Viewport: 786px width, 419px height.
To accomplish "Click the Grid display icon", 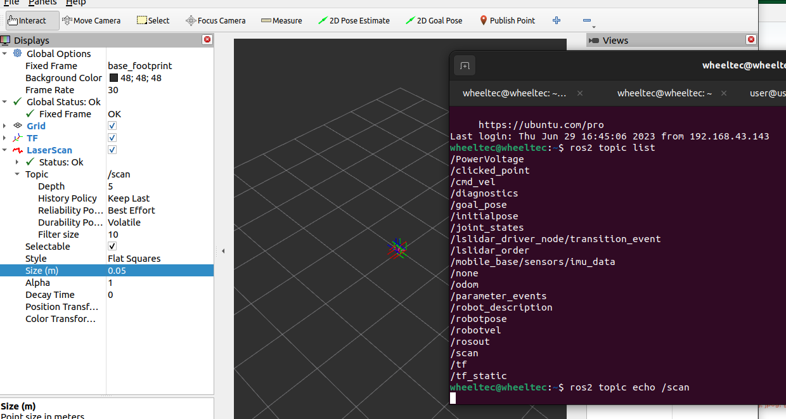I will (x=18, y=126).
